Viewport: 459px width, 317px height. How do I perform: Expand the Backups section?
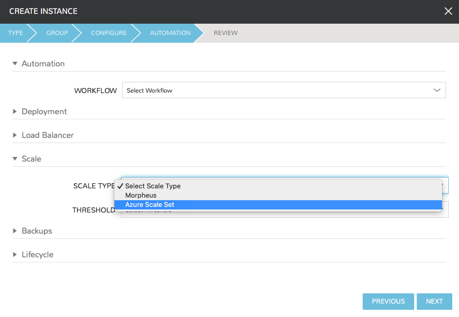(x=15, y=231)
